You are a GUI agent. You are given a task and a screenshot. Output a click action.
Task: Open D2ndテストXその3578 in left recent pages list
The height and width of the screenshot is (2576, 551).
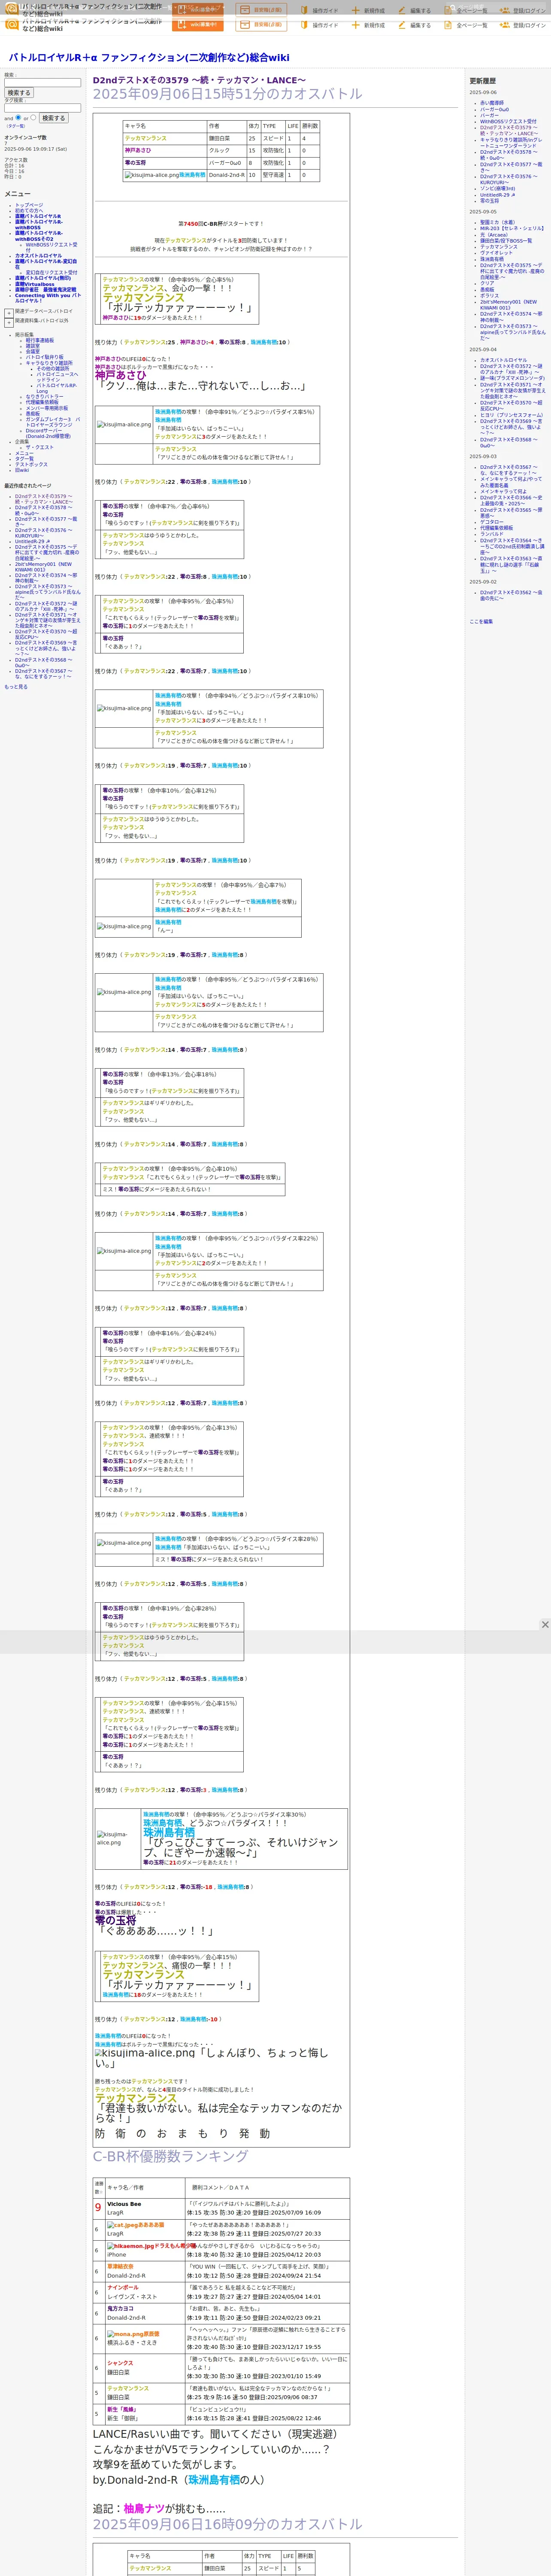click(45, 510)
